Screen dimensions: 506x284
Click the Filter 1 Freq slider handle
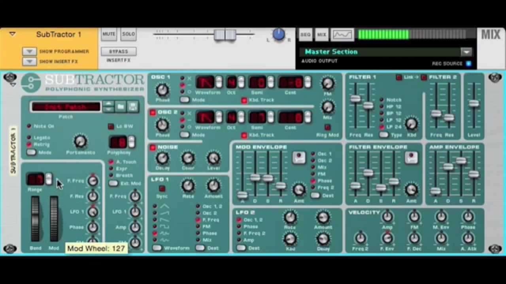coord(355,99)
